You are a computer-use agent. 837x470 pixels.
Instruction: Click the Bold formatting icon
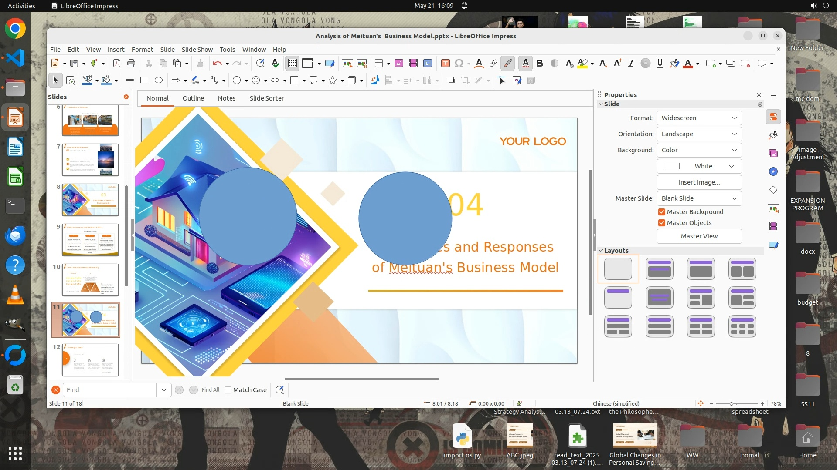point(540,64)
